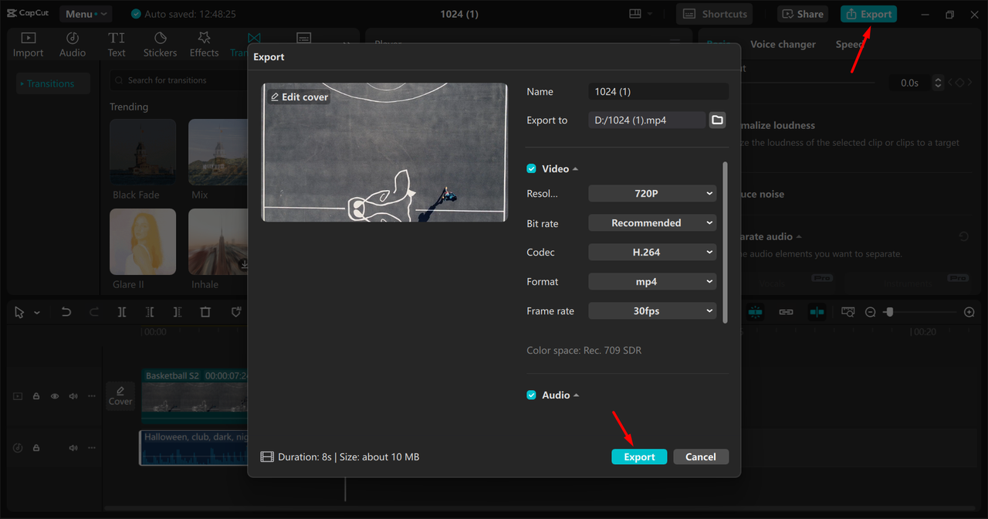Select the Black Fade transition thumbnail

coord(143,152)
